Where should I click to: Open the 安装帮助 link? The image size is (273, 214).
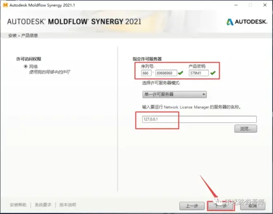pos(18,205)
